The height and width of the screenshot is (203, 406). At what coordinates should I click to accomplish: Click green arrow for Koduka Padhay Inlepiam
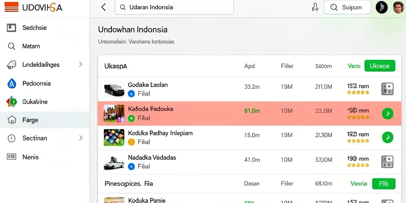tap(388, 137)
